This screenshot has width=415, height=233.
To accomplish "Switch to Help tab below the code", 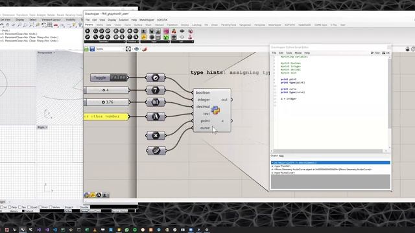I will click(281, 156).
